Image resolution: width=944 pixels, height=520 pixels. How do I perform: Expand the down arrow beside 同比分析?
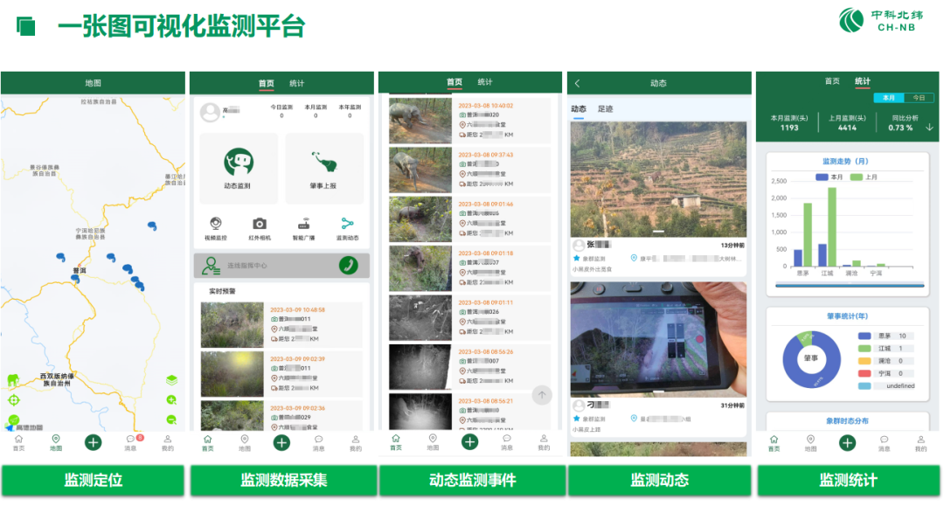pos(929,128)
